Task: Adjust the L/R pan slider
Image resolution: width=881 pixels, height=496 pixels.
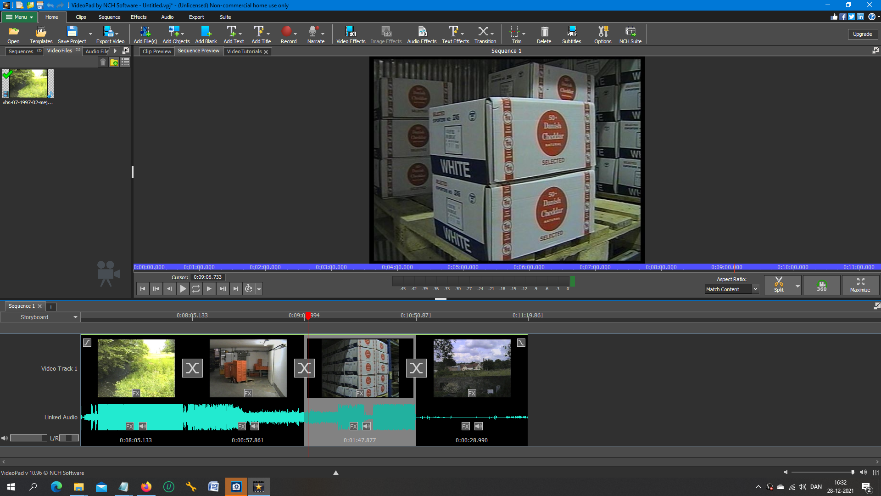Action: (x=69, y=438)
